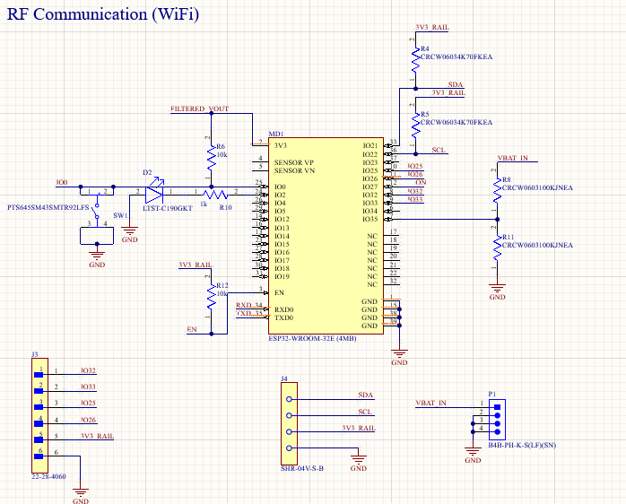Select the IO25 net label on J3
Screen dimensions: 626x504
[x=88, y=403]
